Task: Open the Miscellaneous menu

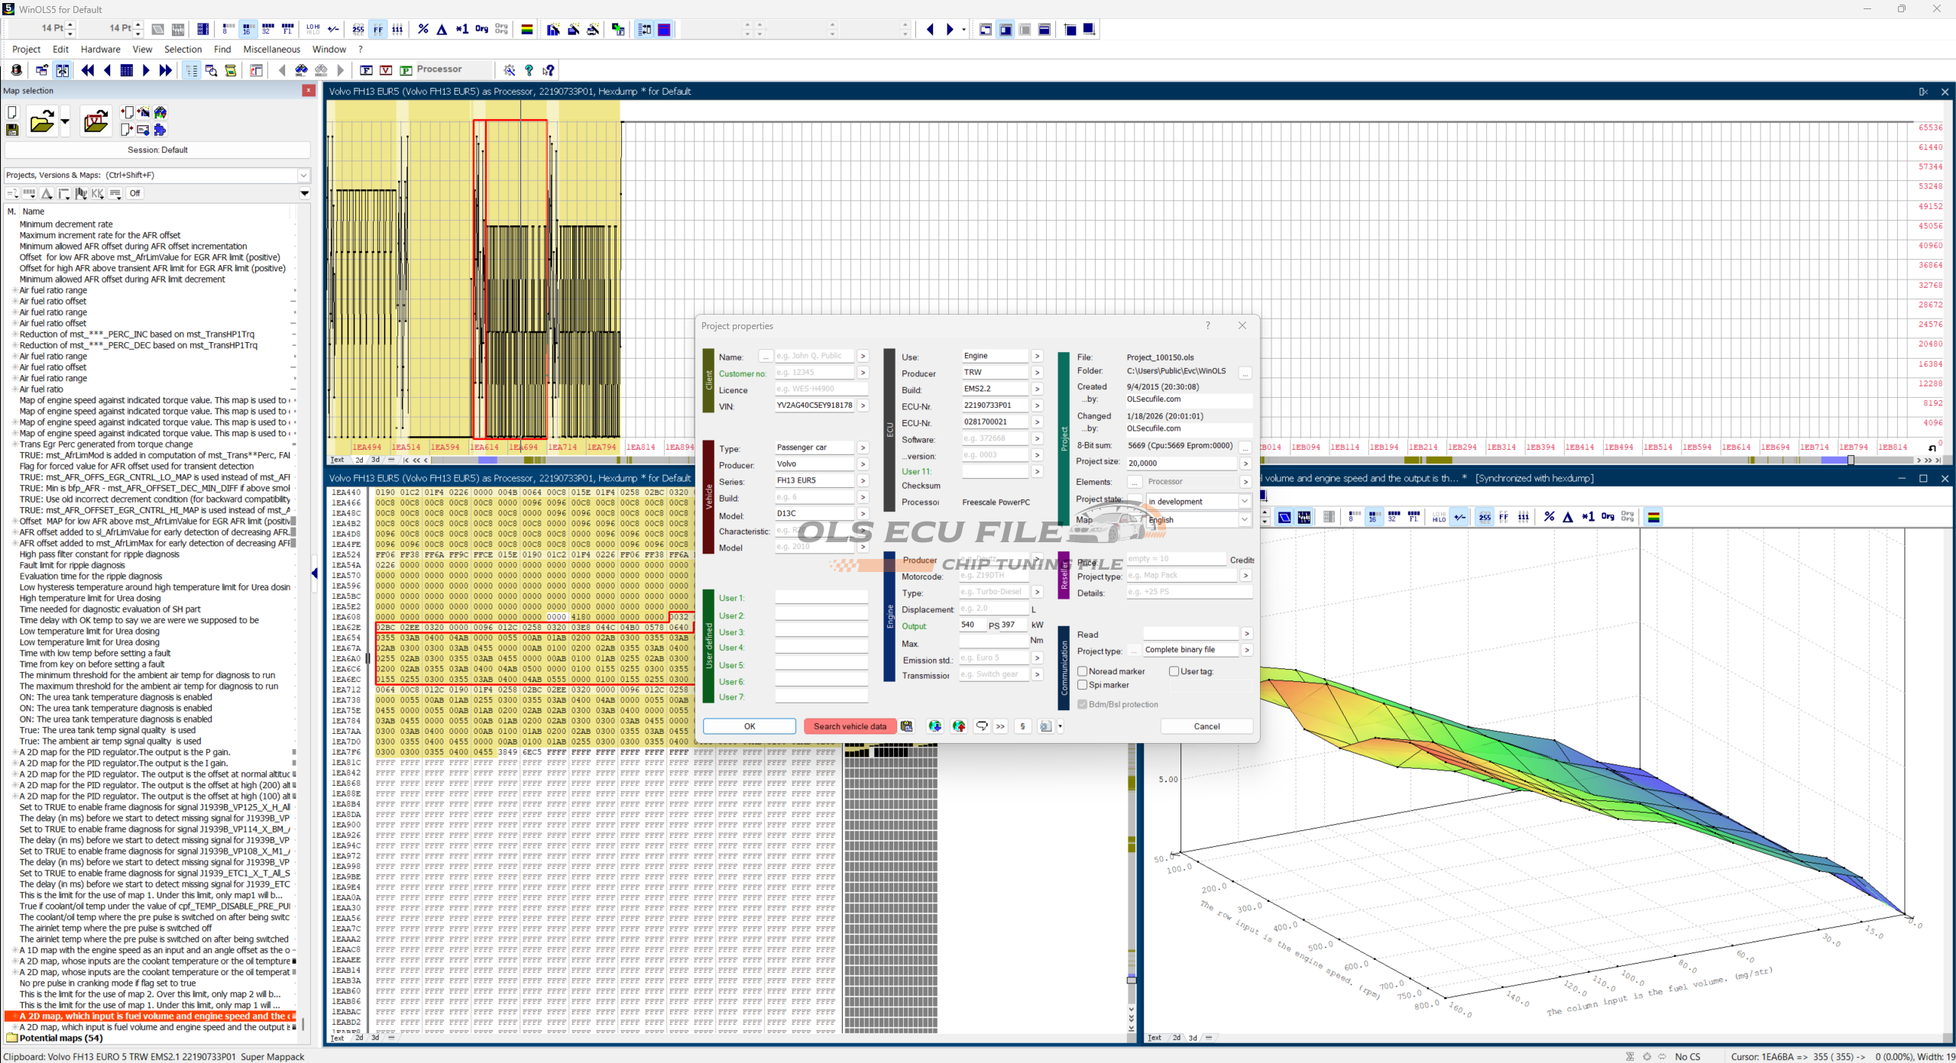Action: tap(271, 49)
